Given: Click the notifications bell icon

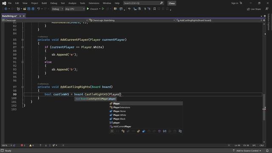Looking at the screenshot, I should (267, 150).
